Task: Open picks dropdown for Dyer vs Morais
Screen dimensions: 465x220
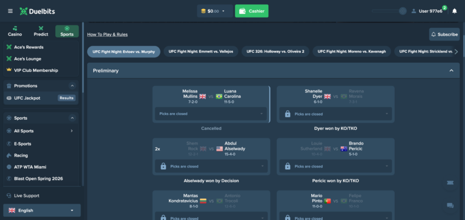Action: [x=335, y=114]
